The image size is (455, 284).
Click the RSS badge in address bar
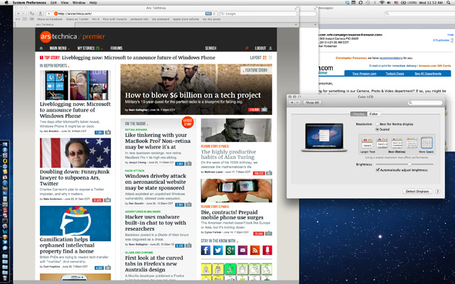pos(208,13)
